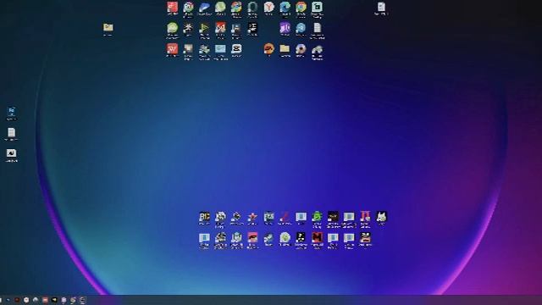The width and height of the screenshot is (542, 305).
Task: Select the red SW desktop shortcut
Action: (x=172, y=49)
